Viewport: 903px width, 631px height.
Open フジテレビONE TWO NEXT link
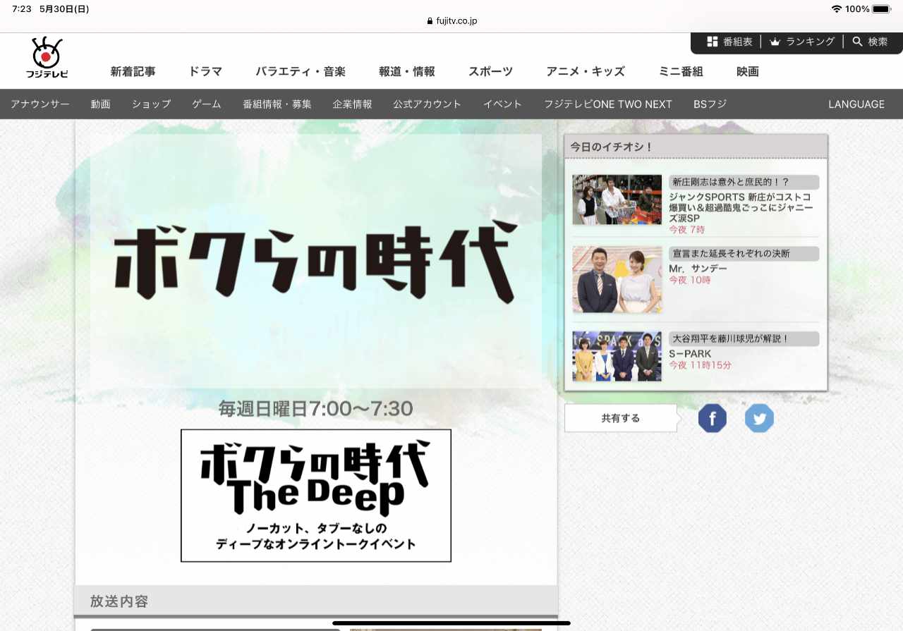click(x=608, y=104)
